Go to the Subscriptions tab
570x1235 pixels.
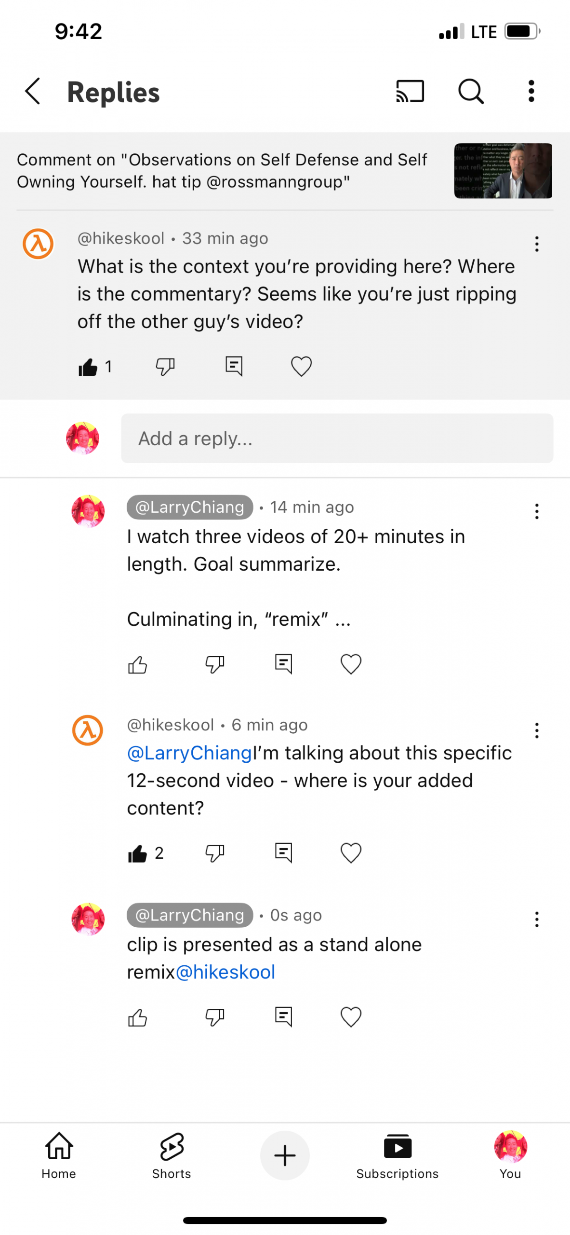point(397,1155)
